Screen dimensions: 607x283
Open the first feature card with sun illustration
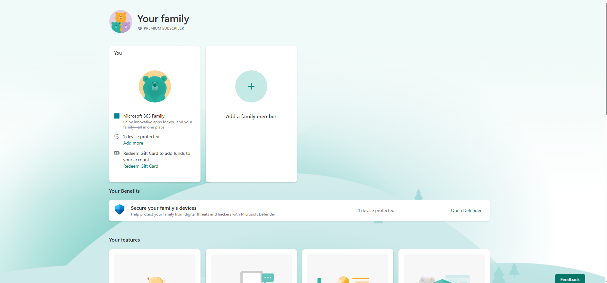[x=155, y=267]
